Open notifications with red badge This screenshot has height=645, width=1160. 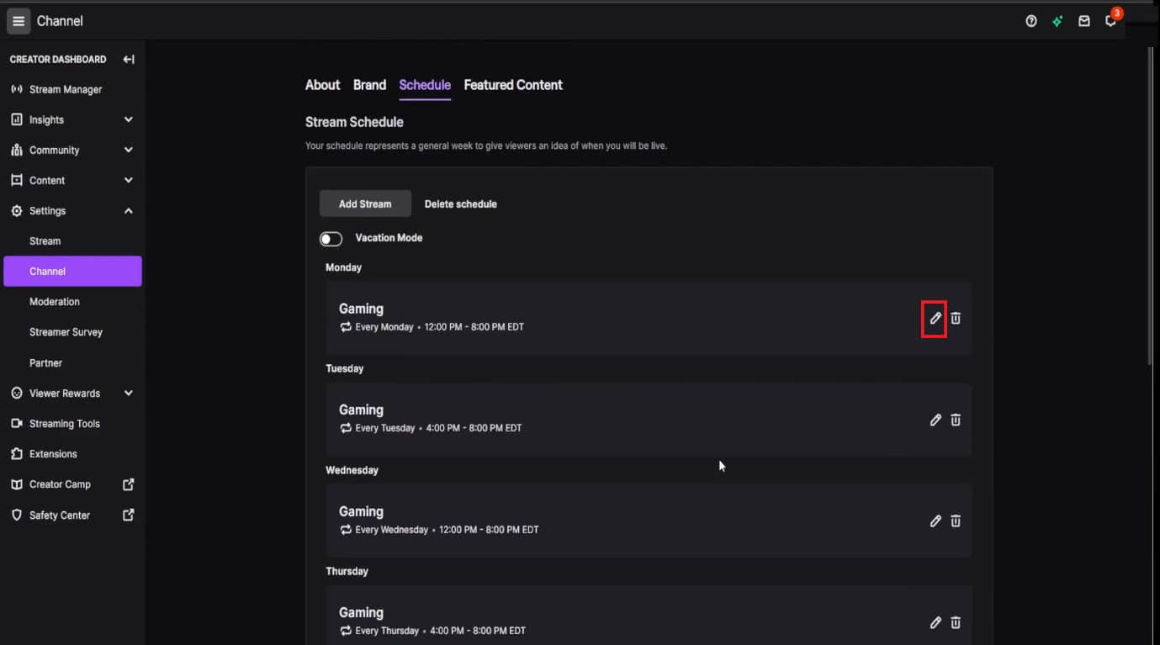1111,20
